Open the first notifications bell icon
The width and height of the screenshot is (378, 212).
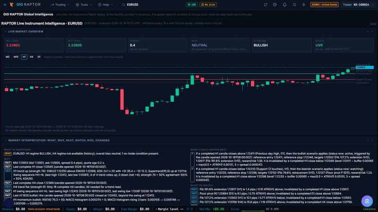click(284, 5)
